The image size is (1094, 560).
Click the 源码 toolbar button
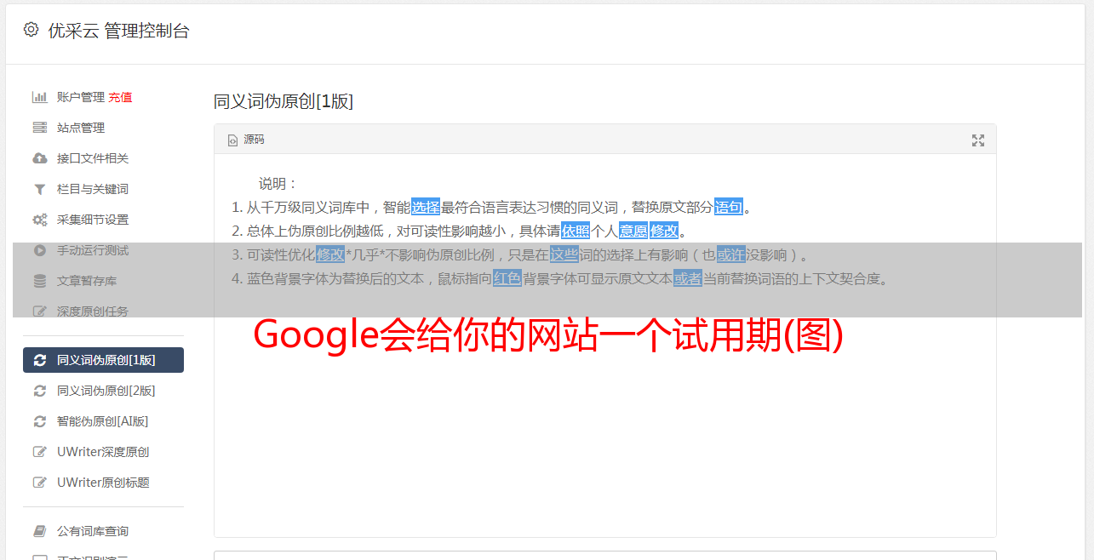click(x=246, y=140)
